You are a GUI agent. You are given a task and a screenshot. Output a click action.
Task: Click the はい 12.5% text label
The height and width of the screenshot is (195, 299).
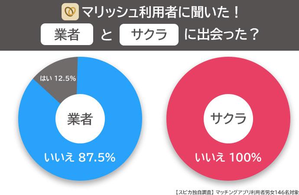58,78
